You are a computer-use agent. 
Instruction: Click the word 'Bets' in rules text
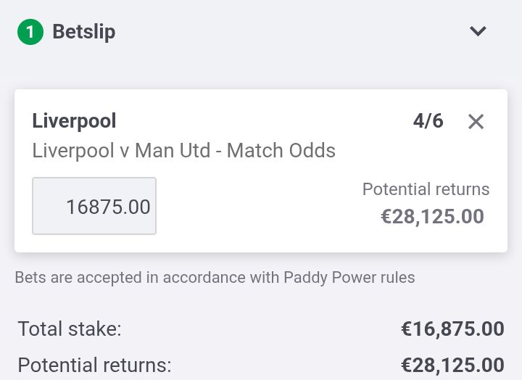pyautogui.click(x=29, y=278)
